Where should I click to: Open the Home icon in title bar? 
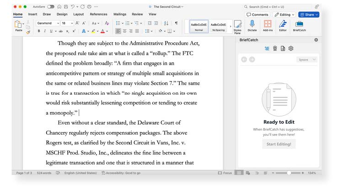[59, 7]
